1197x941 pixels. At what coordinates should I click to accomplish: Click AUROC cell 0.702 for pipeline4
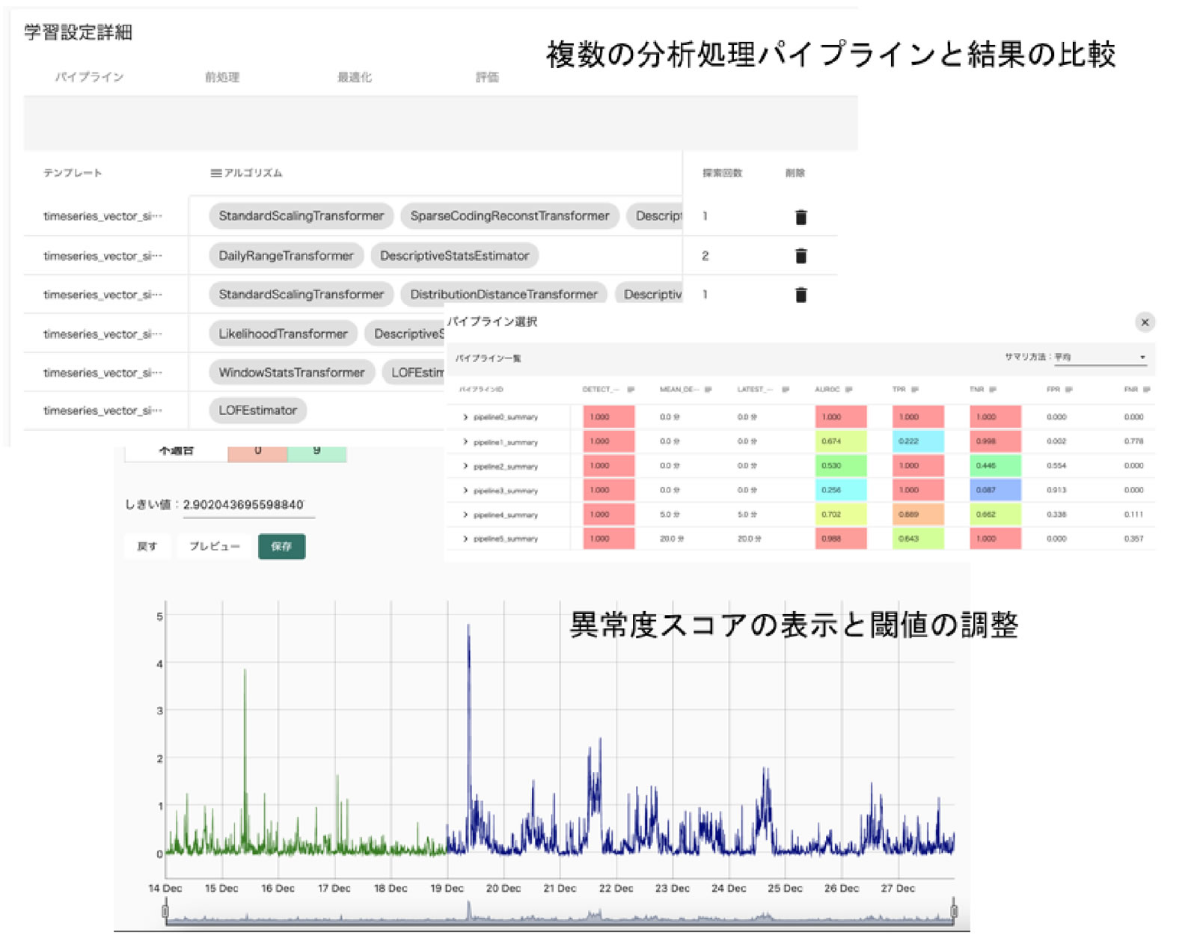click(840, 515)
